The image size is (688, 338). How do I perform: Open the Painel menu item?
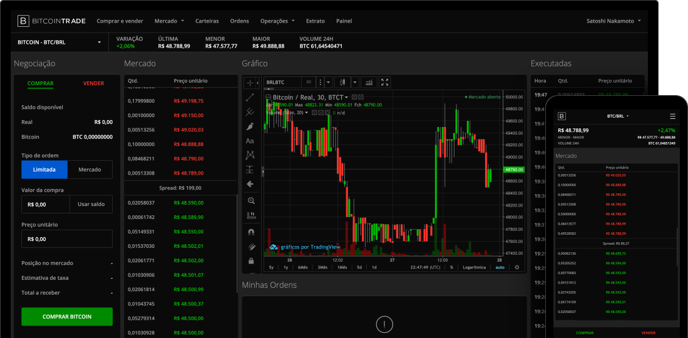(x=344, y=21)
